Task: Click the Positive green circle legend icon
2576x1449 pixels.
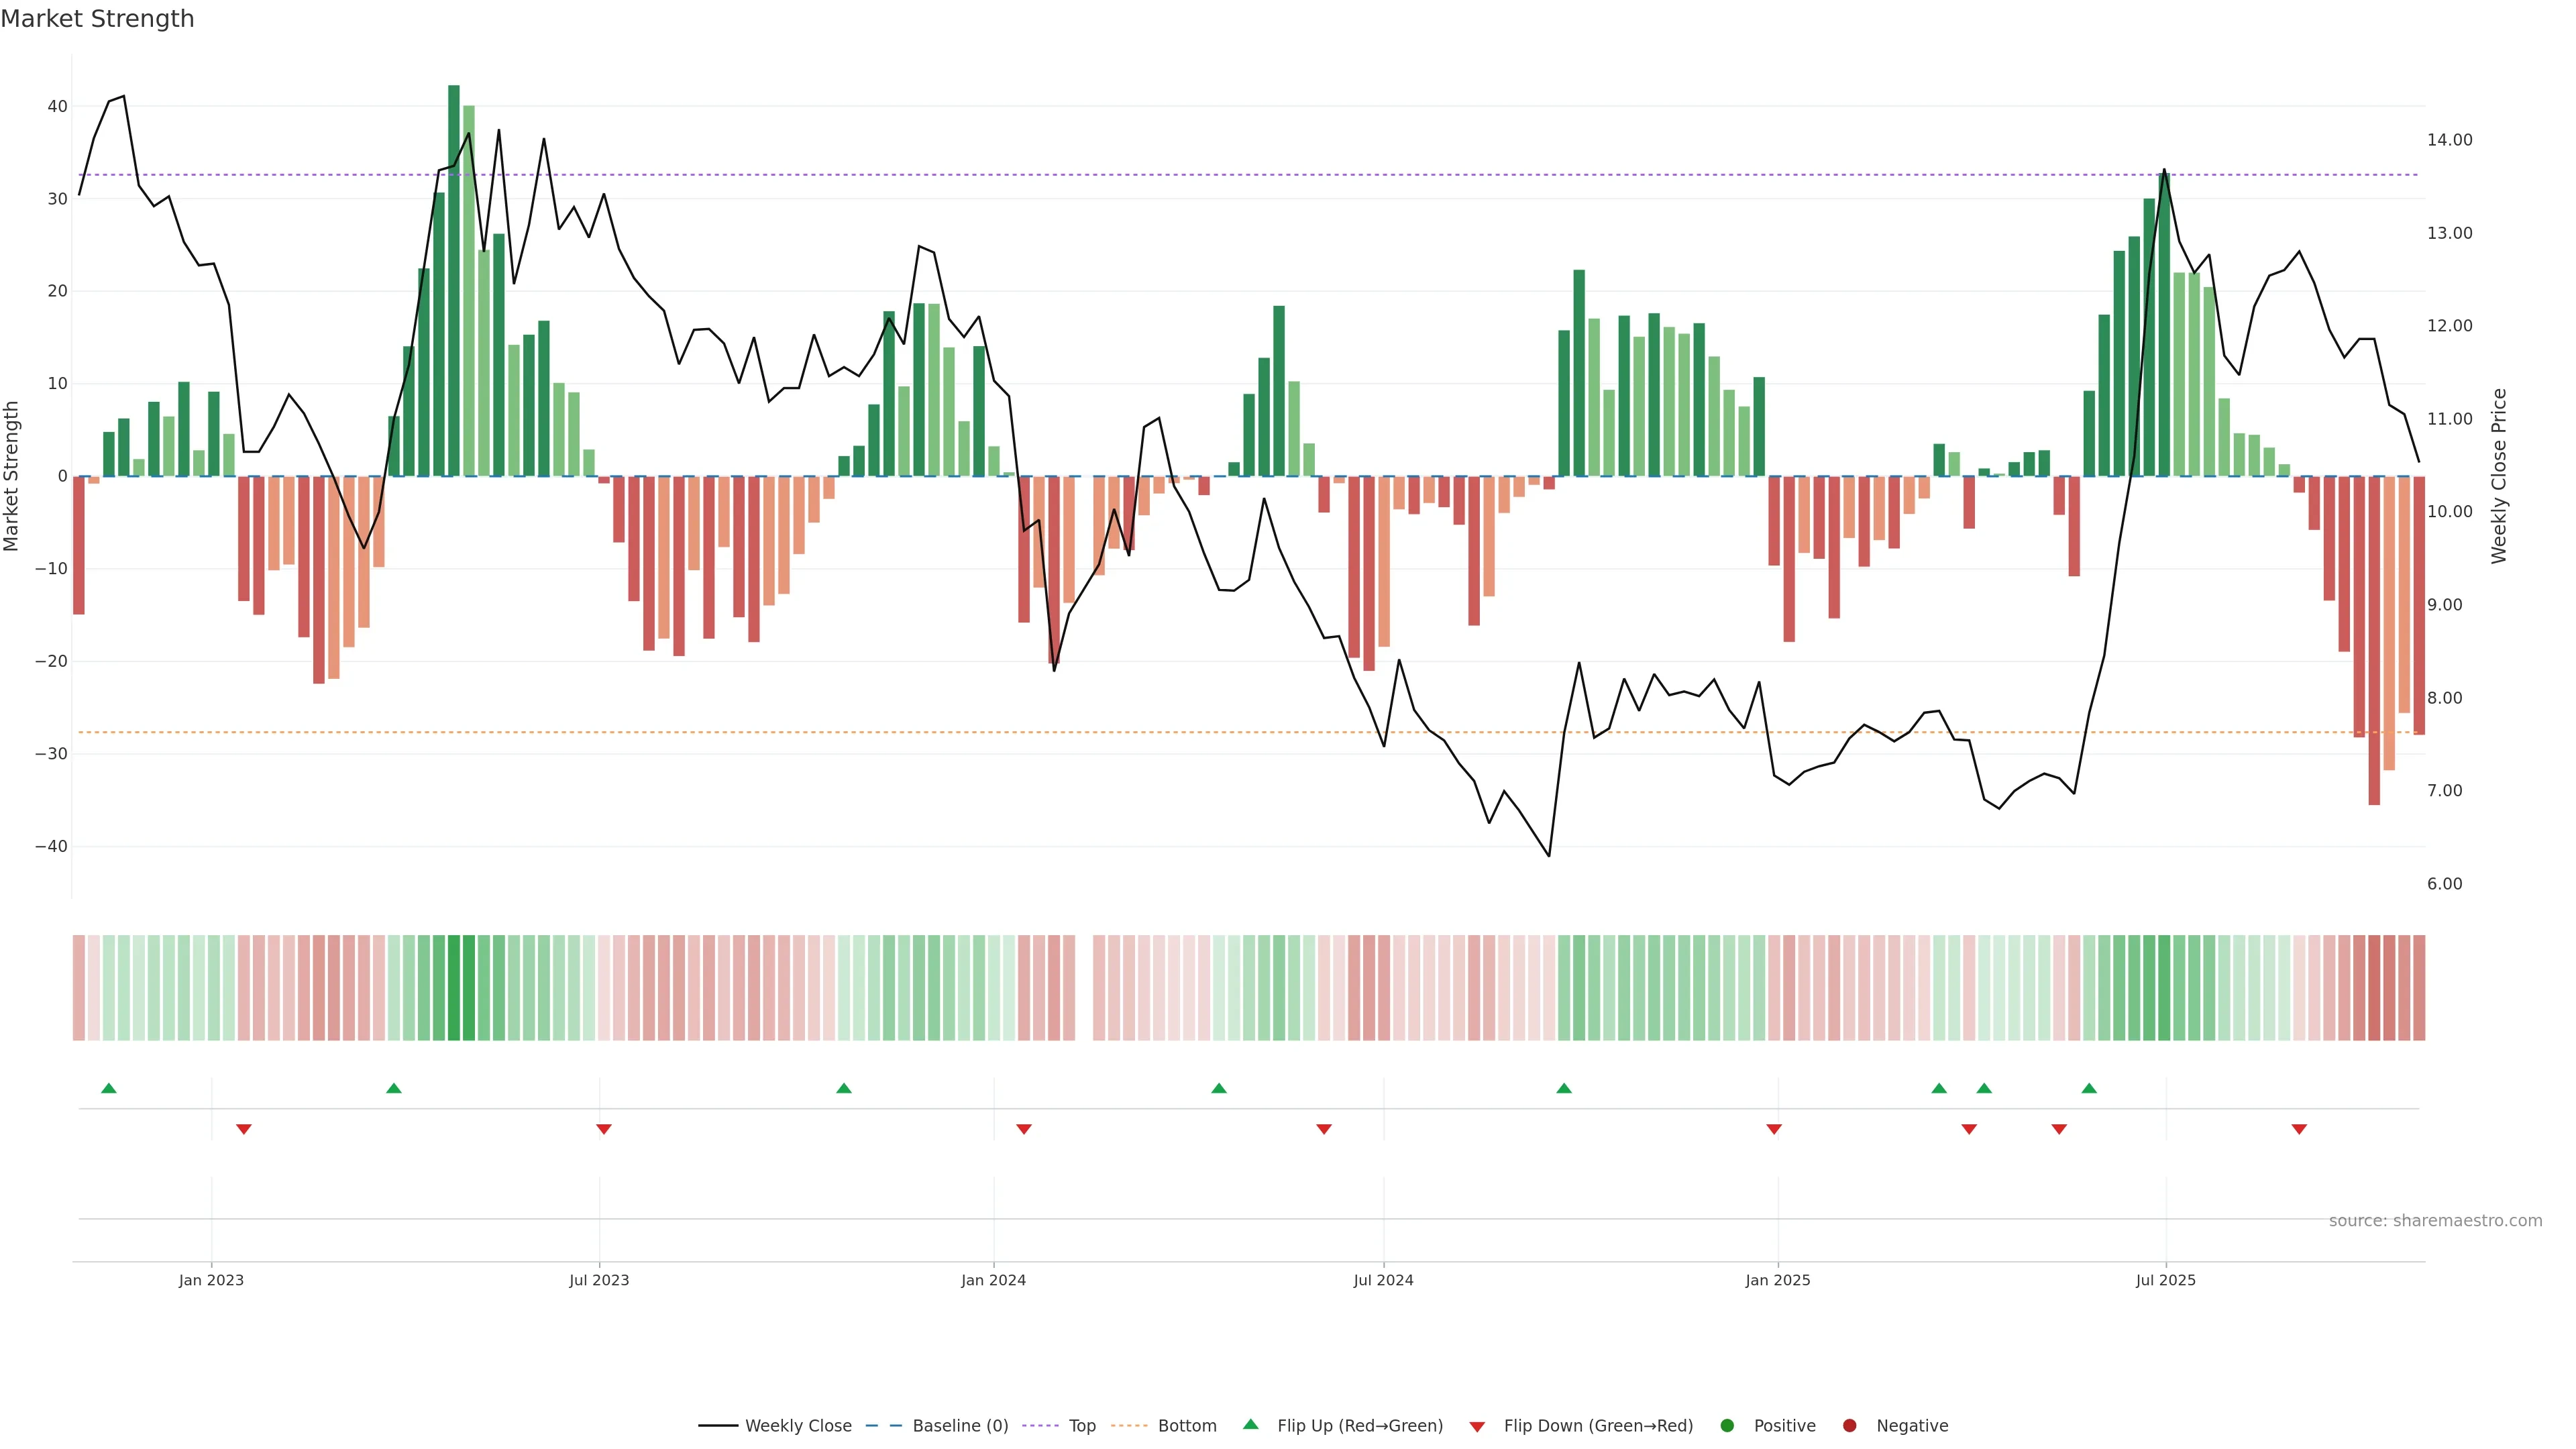Action: pyautogui.click(x=1727, y=1426)
